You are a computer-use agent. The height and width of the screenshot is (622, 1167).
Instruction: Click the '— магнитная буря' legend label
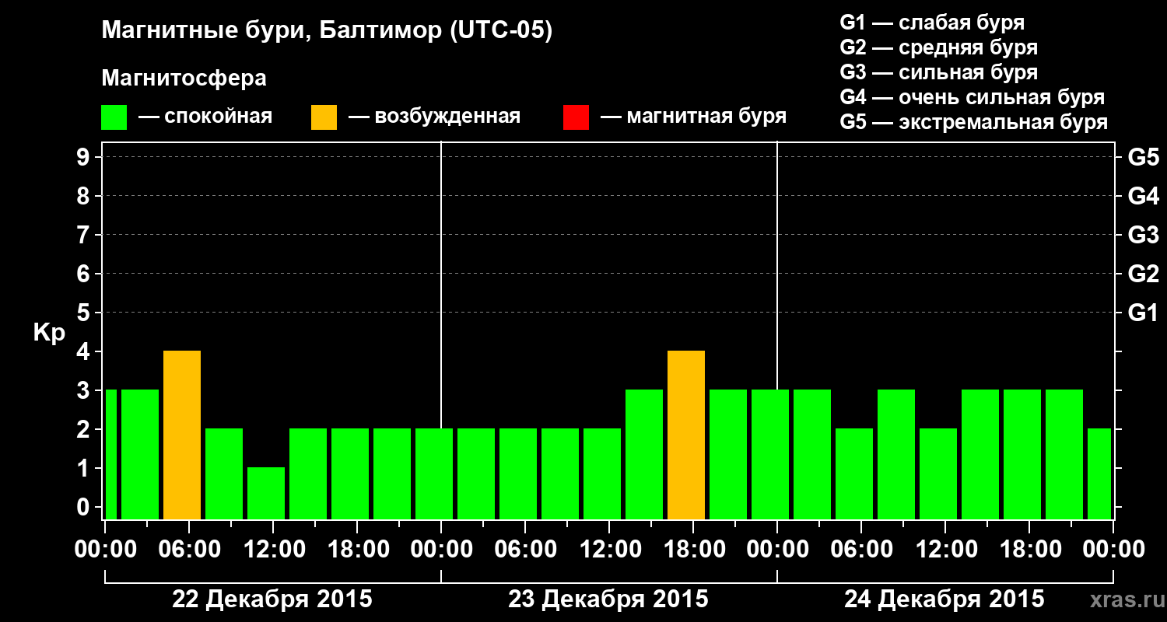[693, 117]
